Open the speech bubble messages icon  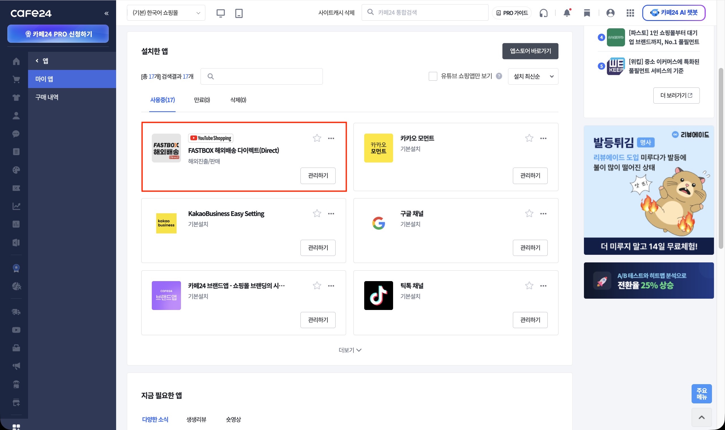pos(16,134)
